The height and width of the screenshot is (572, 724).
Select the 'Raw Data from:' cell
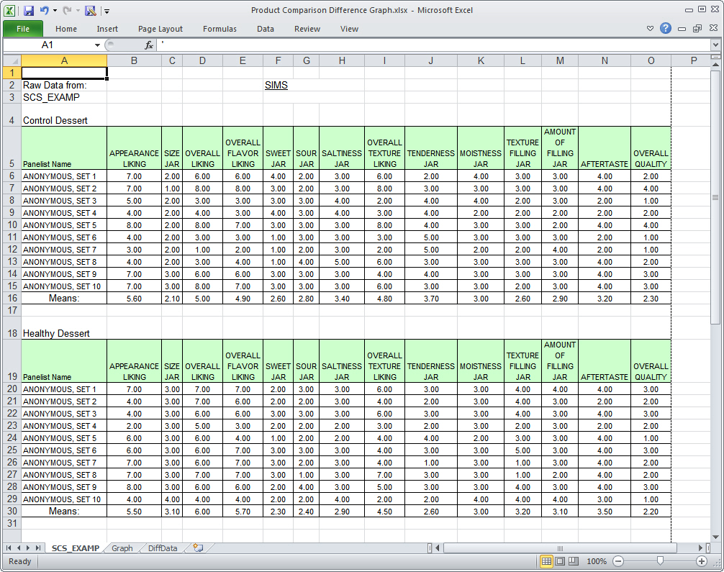pos(64,85)
